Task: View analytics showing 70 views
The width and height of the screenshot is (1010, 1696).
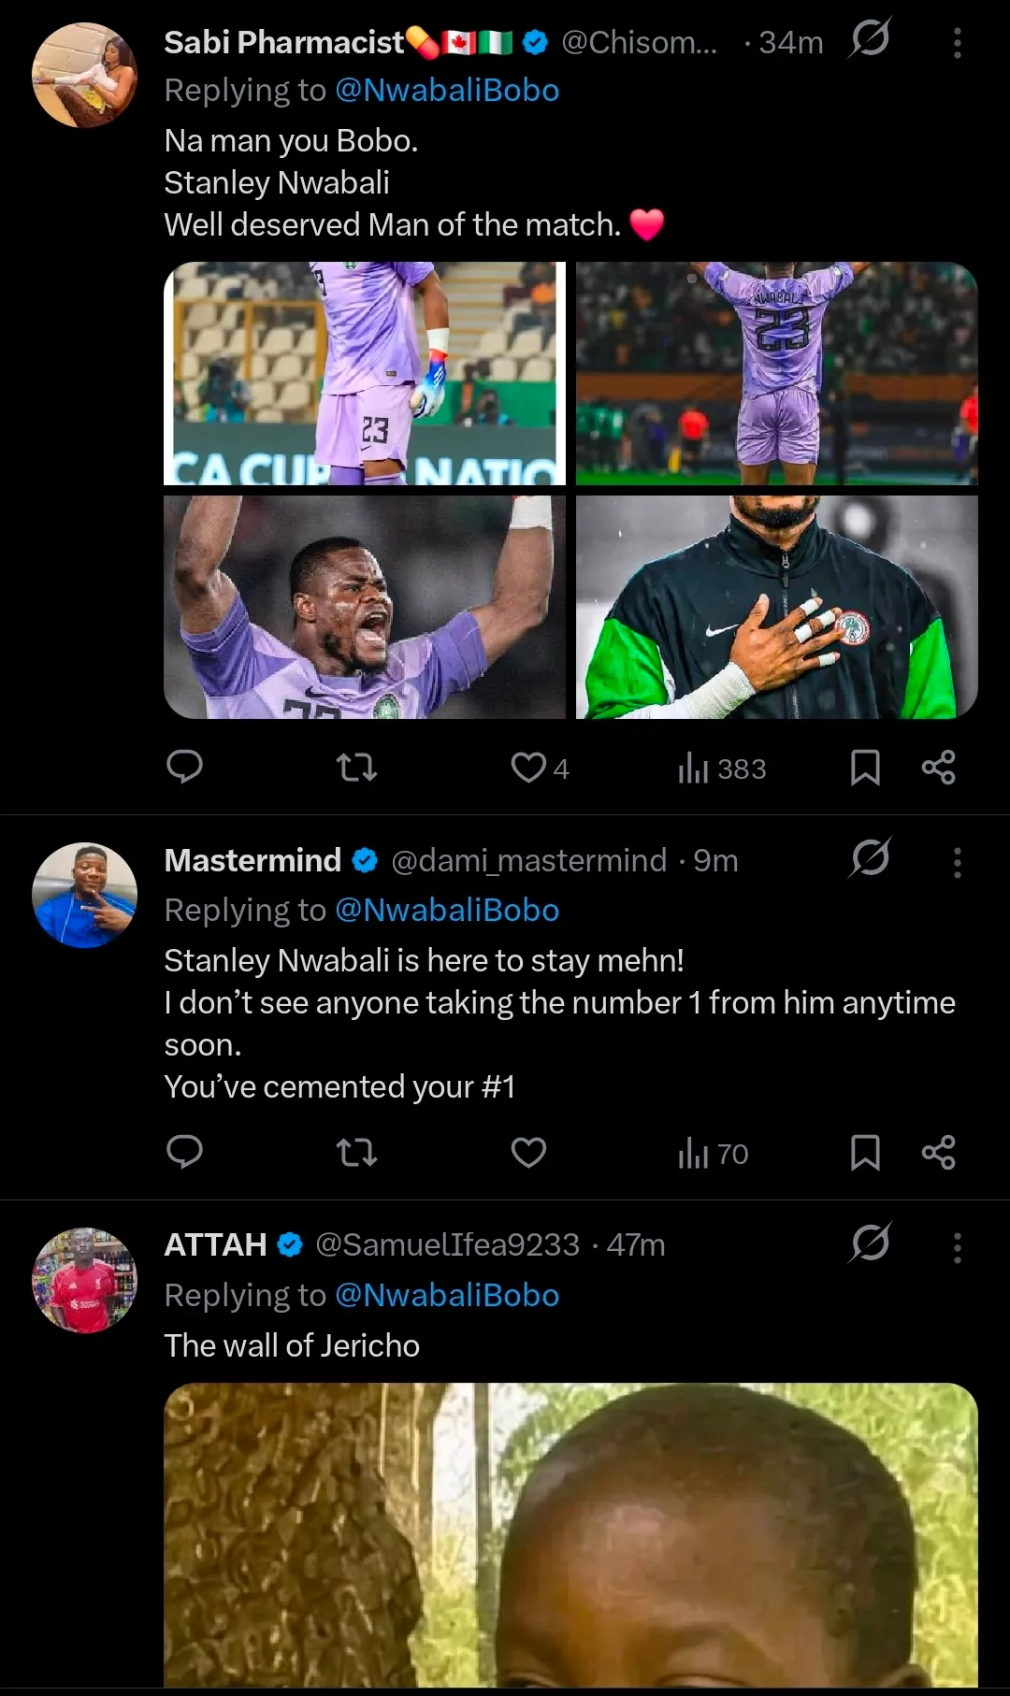Action: (714, 1154)
